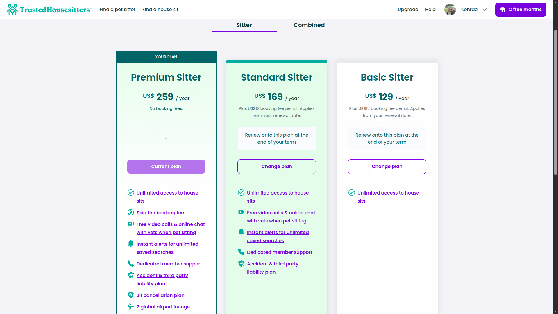Click the sit cancellation plan shield icon

click(130, 295)
